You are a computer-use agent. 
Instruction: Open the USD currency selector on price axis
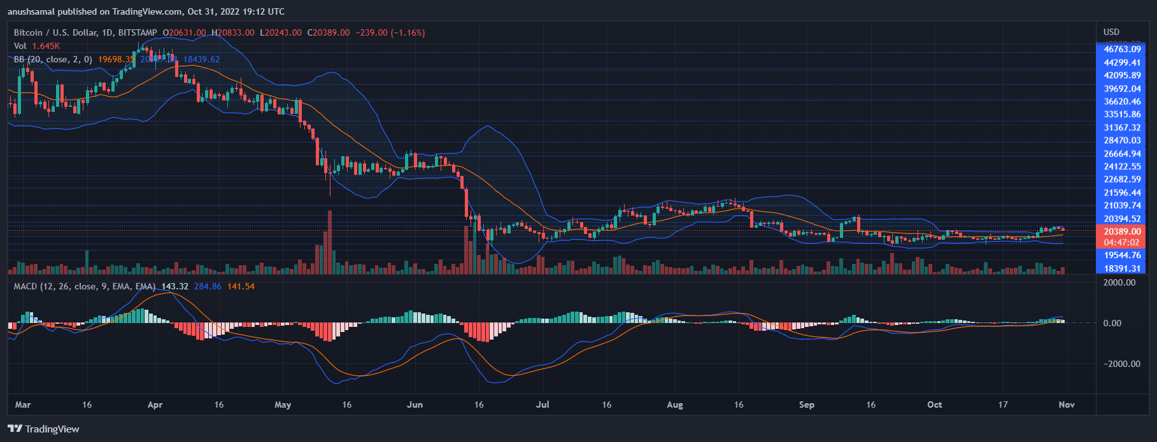click(1111, 32)
